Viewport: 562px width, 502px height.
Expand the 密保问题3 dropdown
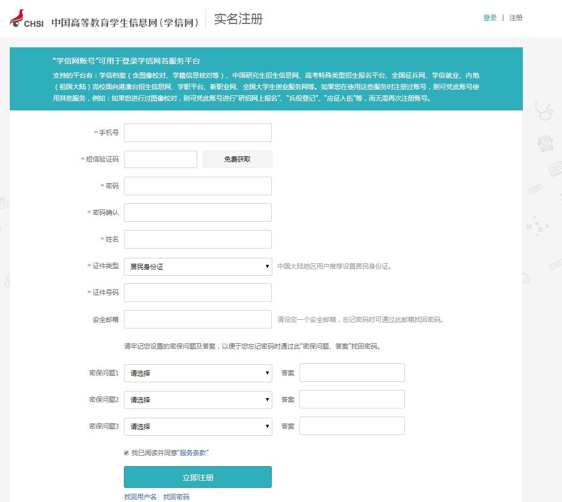click(x=198, y=426)
